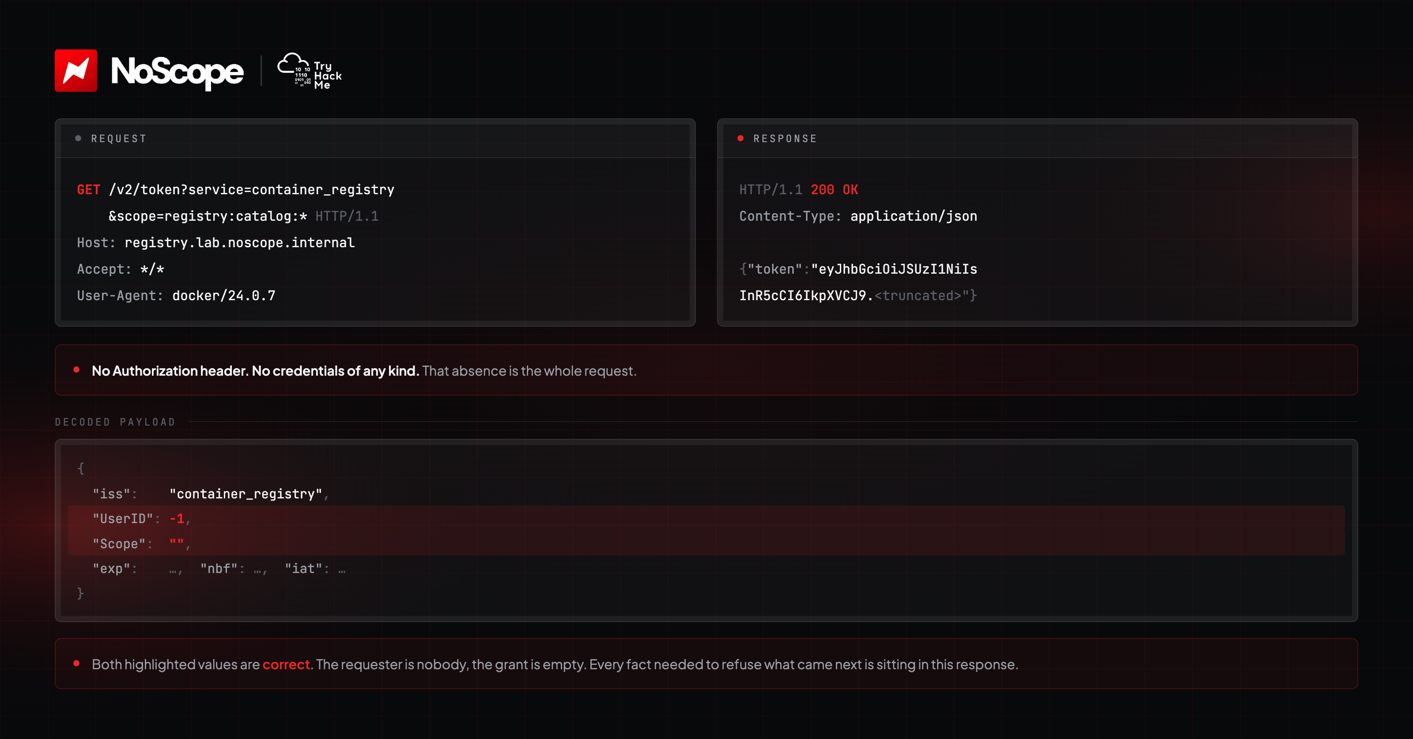Click the opening brace of decoded payload

tap(81, 469)
